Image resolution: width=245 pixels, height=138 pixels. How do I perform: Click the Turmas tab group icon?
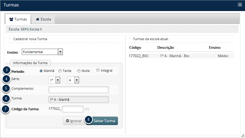tap(11, 19)
